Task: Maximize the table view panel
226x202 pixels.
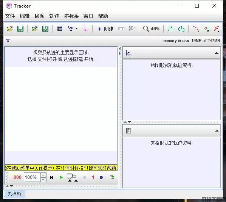Action: click(x=217, y=131)
